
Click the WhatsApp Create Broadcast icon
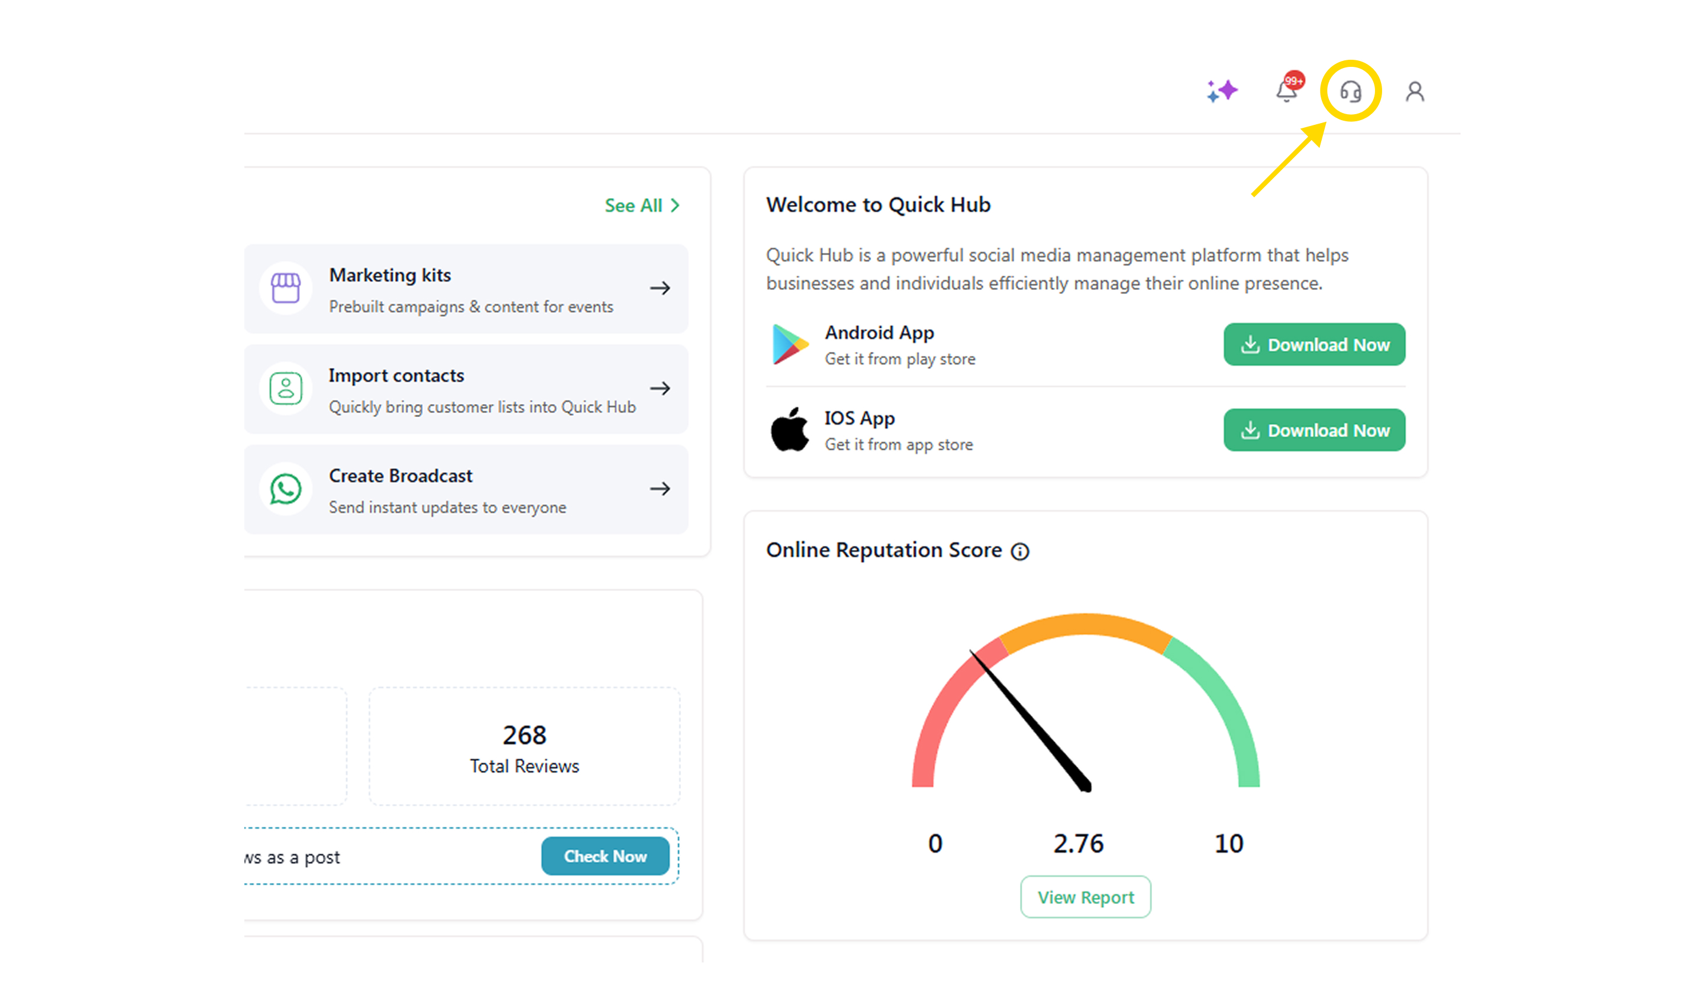click(286, 489)
